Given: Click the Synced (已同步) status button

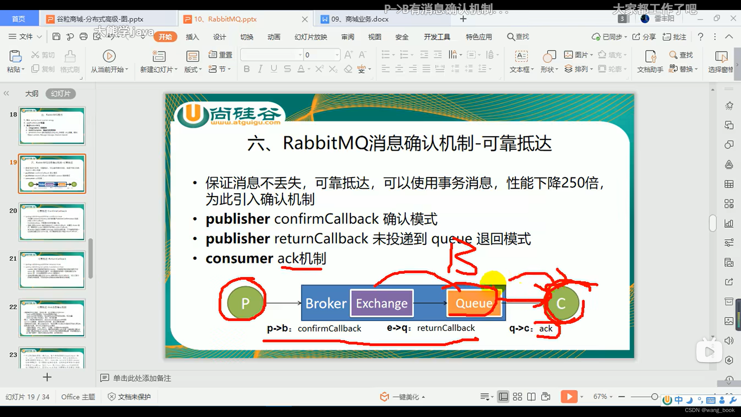Looking at the screenshot, I should click(609, 37).
